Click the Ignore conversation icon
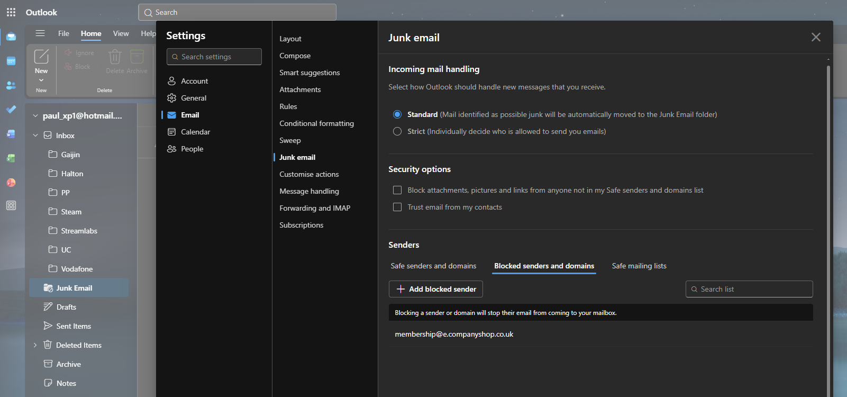The width and height of the screenshot is (847, 397). click(x=68, y=53)
